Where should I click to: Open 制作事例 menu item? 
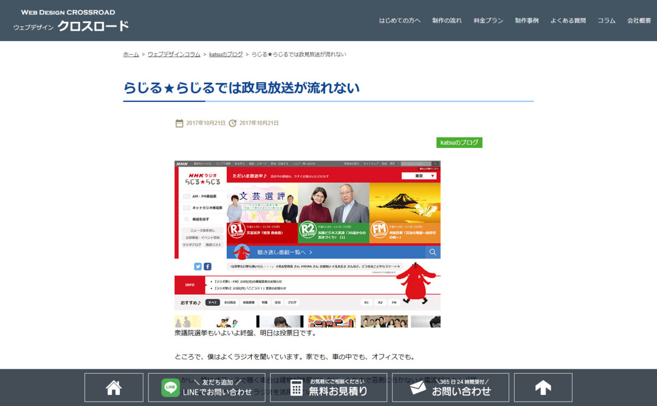tap(527, 21)
